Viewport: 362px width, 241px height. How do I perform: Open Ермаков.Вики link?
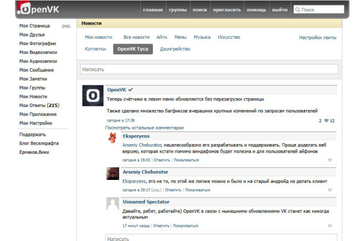pyautogui.click(x=34, y=152)
